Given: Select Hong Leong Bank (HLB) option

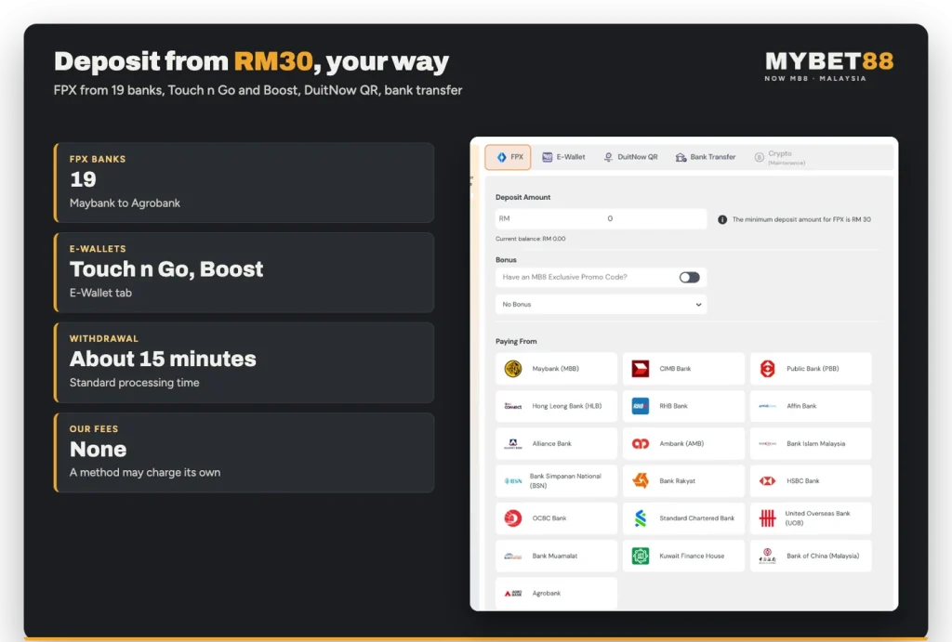Looking at the screenshot, I should [556, 406].
